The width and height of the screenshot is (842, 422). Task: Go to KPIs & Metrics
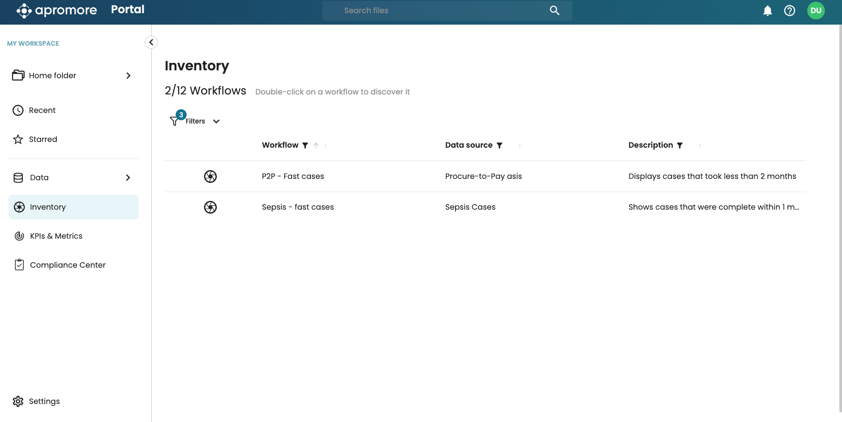[56, 236]
